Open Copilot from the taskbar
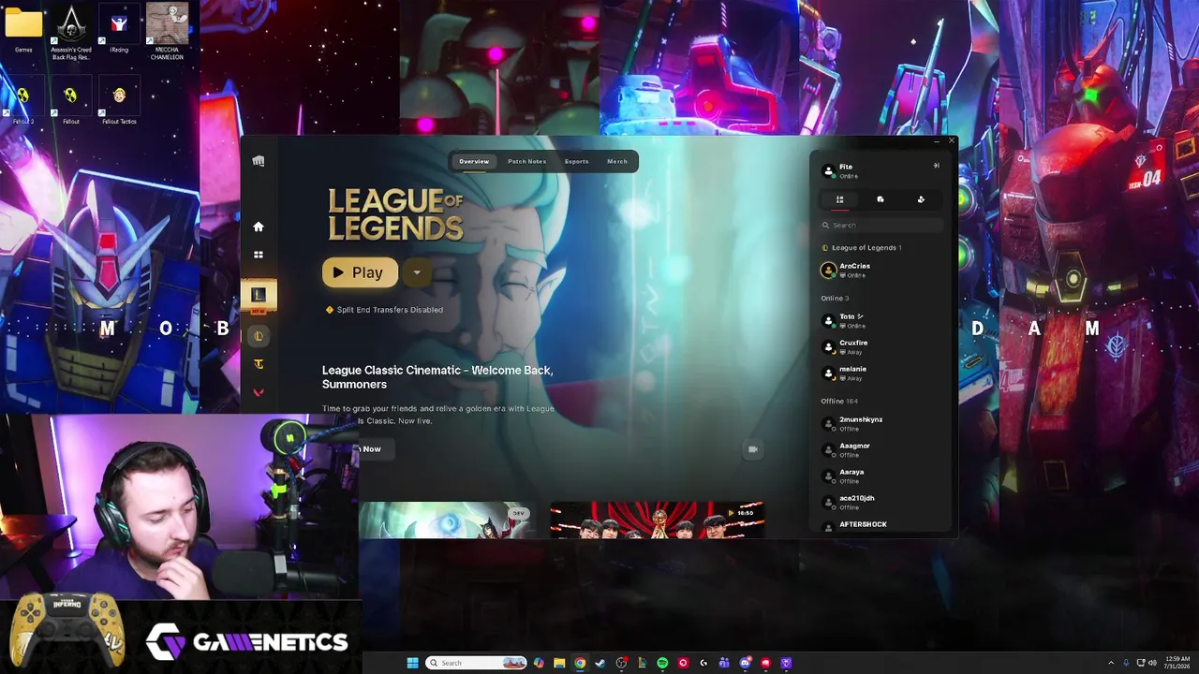The width and height of the screenshot is (1199, 674). click(x=539, y=663)
